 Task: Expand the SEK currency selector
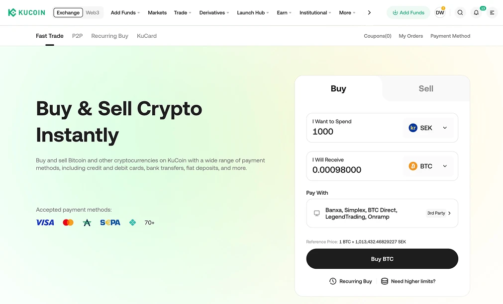[x=428, y=128]
